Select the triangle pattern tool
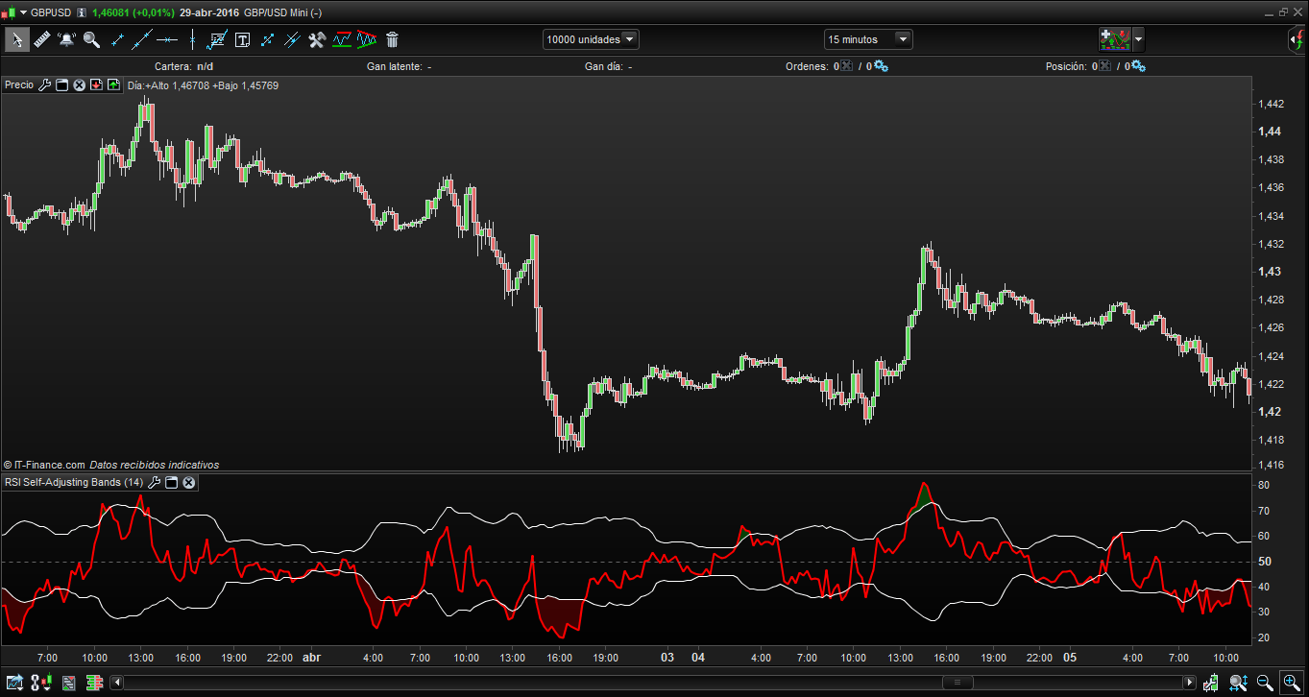This screenshot has width=1309, height=697. coord(366,39)
